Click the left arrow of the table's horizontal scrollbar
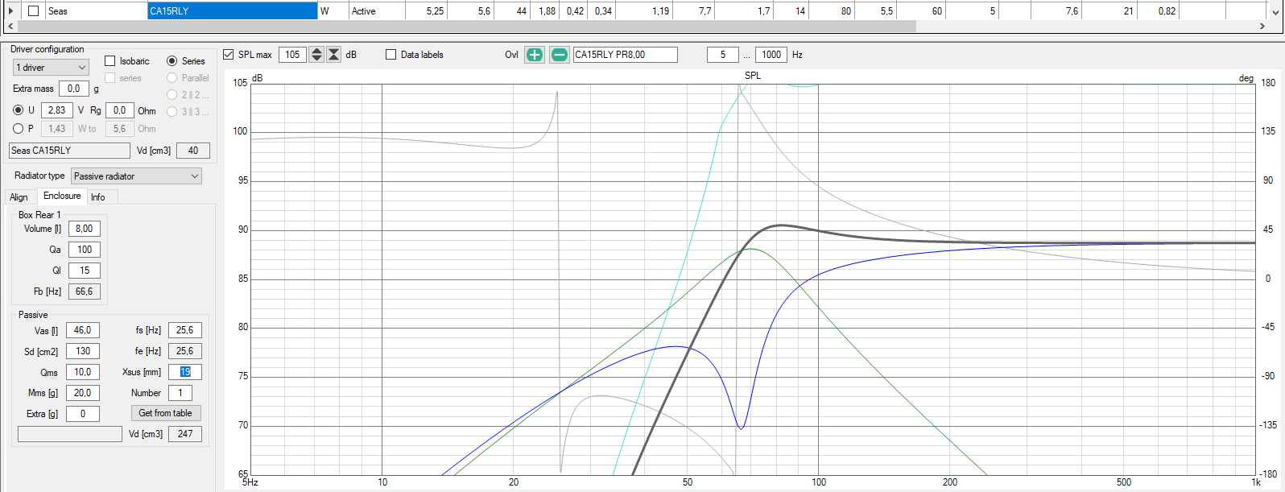This screenshot has width=1285, height=492. (x=10, y=26)
